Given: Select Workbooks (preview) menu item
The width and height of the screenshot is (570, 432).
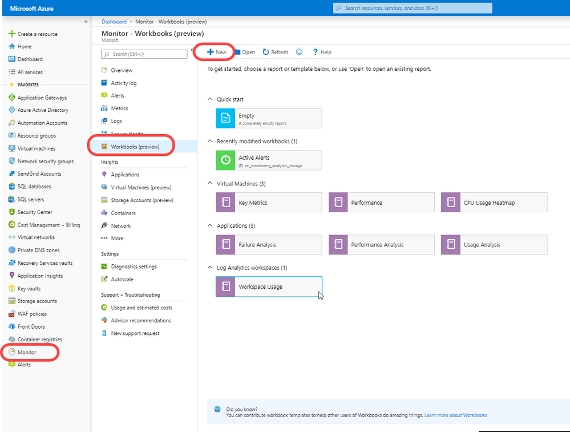Looking at the screenshot, I should pyautogui.click(x=135, y=147).
